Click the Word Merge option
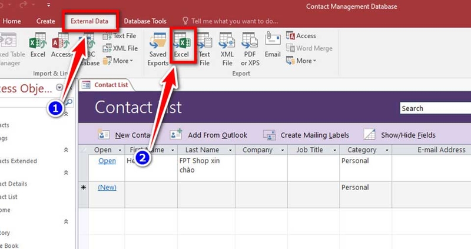The height and width of the screenshot is (249, 471). pyautogui.click(x=309, y=48)
